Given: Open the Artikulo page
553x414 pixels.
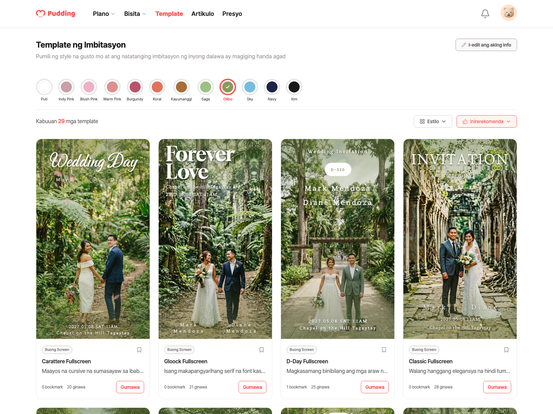Looking at the screenshot, I should [203, 14].
